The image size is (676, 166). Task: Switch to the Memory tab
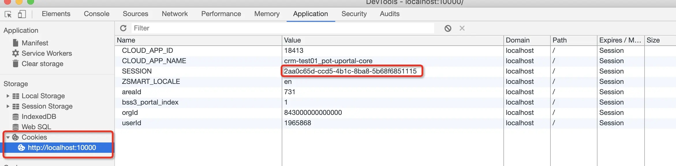(x=267, y=14)
